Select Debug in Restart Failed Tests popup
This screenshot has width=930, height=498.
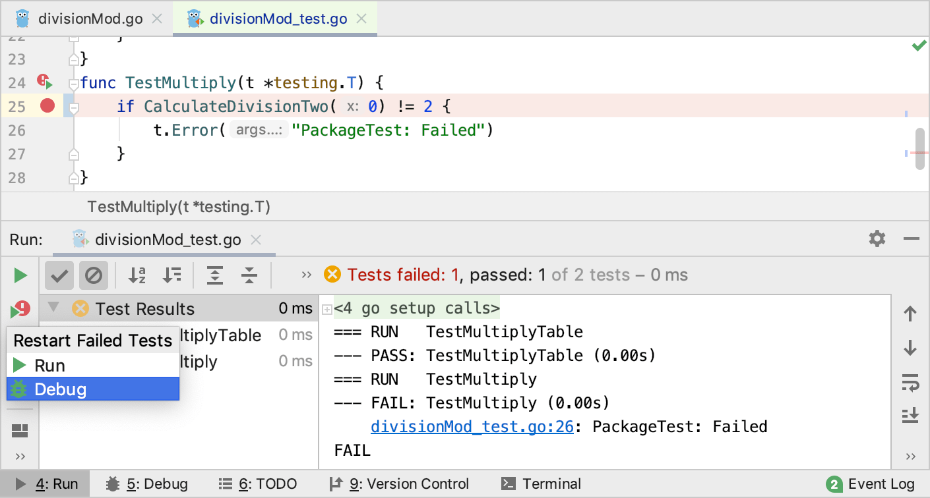click(93, 389)
